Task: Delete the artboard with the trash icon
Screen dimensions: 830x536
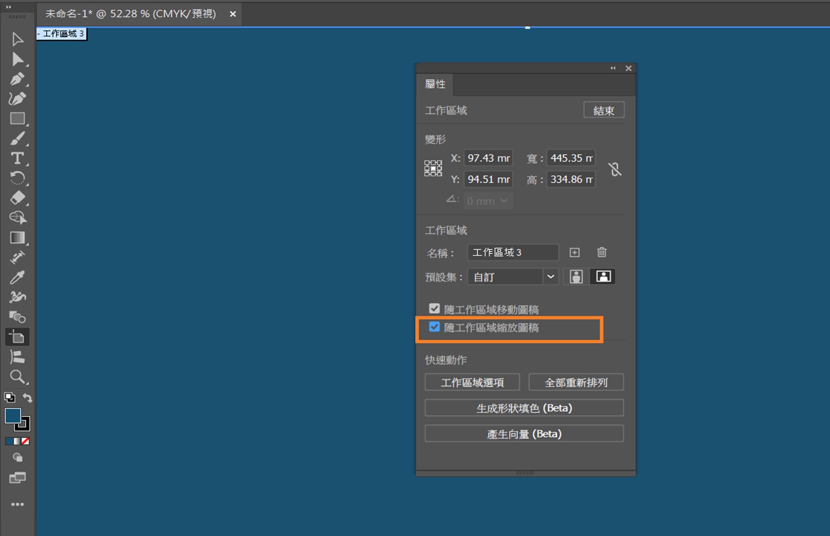Action: click(601, 252)
